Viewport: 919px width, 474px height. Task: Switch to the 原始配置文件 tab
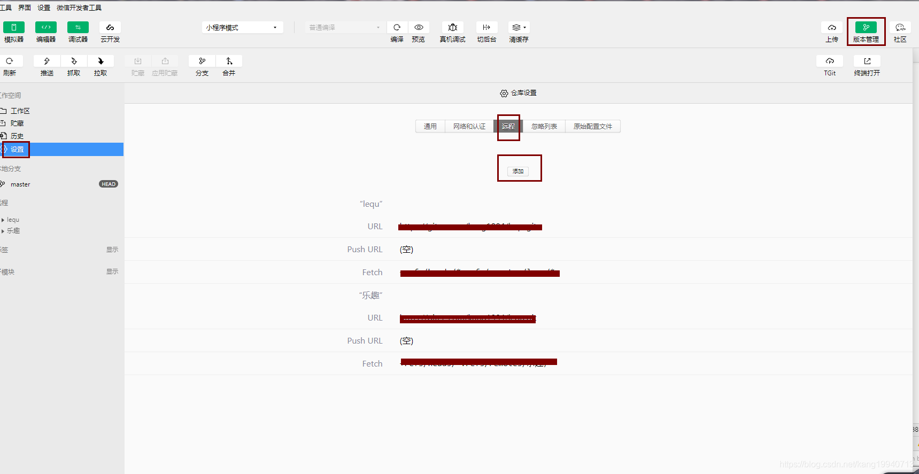pos(593,126)
